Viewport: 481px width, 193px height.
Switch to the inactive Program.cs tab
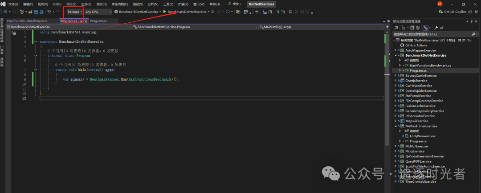(98, 21)
